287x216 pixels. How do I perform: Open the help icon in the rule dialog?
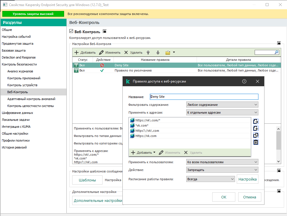pos(244,82)
